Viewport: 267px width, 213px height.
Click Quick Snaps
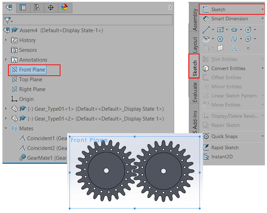click(220, 137)
